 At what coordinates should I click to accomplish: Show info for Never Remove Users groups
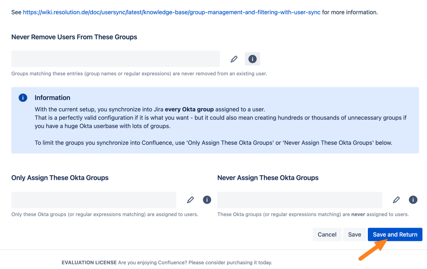pos(253,59)
